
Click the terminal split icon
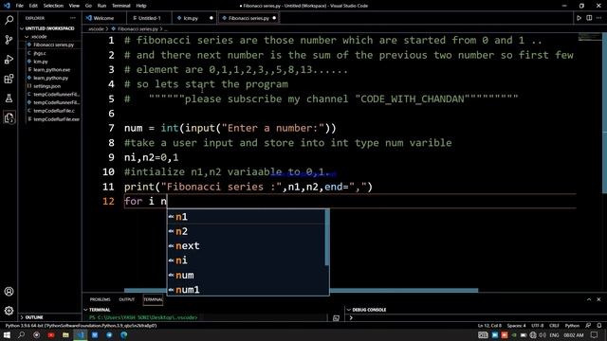pos(336,318)
